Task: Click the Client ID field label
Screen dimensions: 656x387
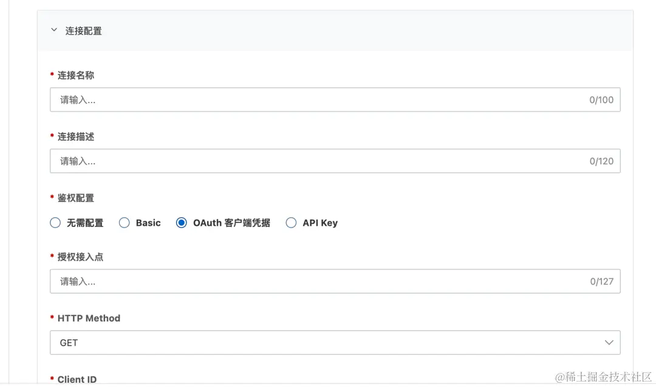Action: [x=77, y=379]
